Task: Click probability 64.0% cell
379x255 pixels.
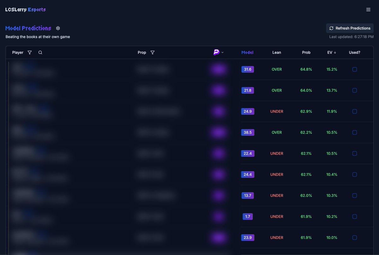Action: click(x=306, y=90)
